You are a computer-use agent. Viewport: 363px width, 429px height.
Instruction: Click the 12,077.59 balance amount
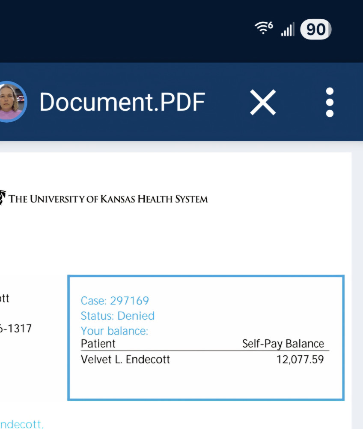click(300, 360)
